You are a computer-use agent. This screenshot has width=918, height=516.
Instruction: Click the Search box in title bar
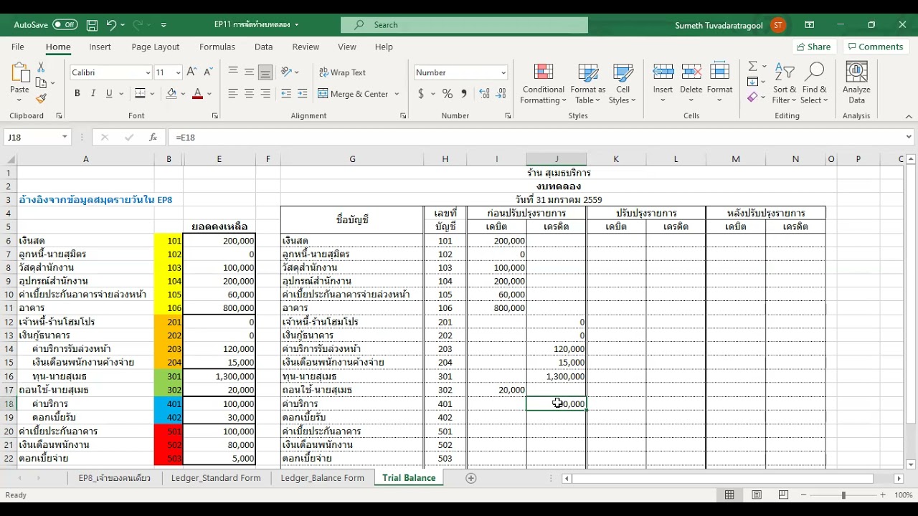[x=464, y=25]
